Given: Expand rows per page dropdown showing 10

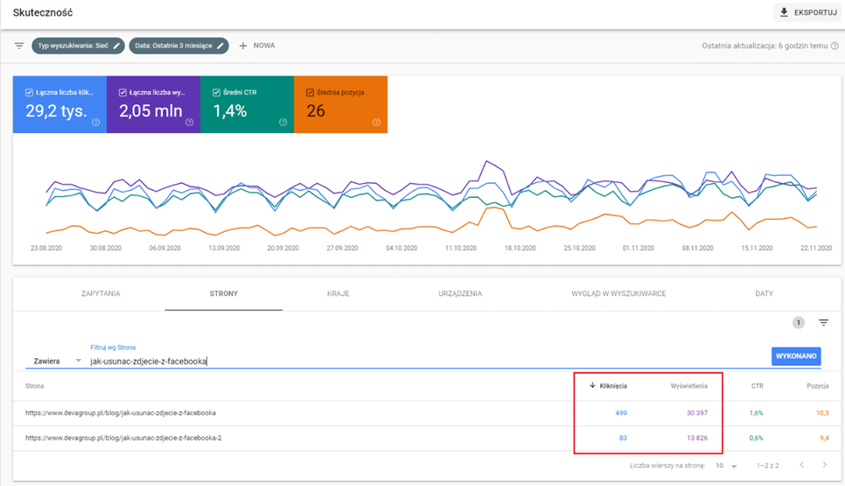Looking at the screenshot, I should point(725,466).
